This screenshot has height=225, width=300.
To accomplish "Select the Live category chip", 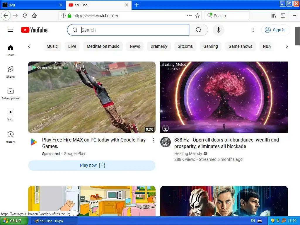I will coord(72,46).
